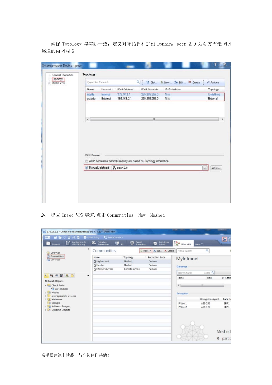Collapse the Check Point tree node
The image size is (272, 385).
click(46, 286)
